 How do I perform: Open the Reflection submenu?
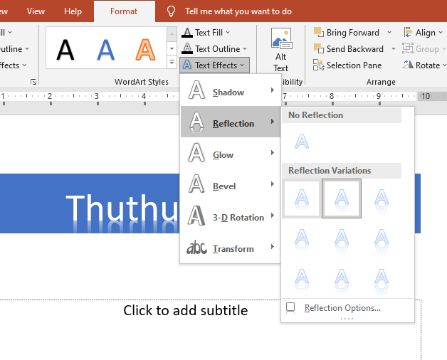click(231, 122)
